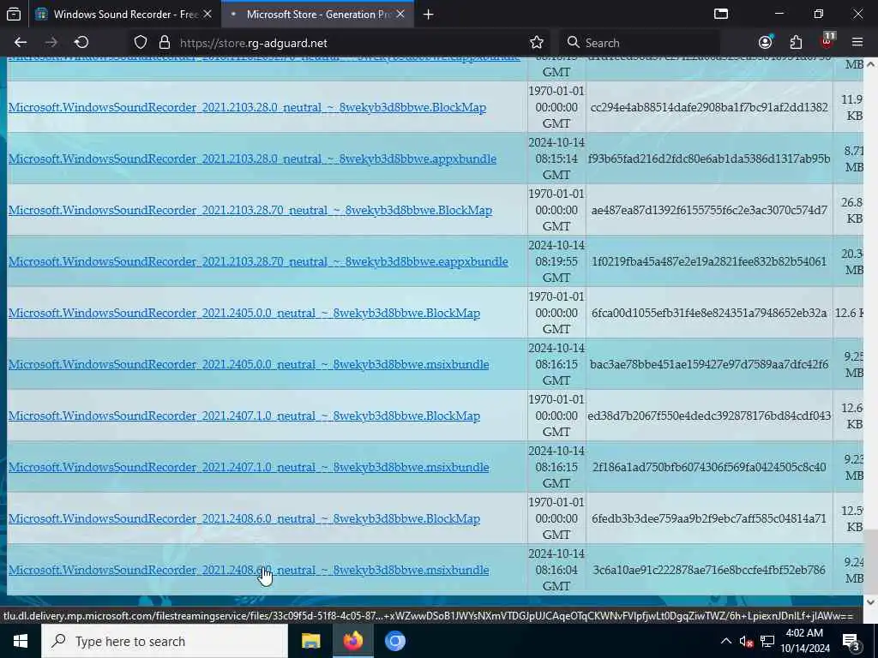The width and height of the screenshot is (878, 658).
Task: Show site security via the padlock icon
Action: (165, 43)
